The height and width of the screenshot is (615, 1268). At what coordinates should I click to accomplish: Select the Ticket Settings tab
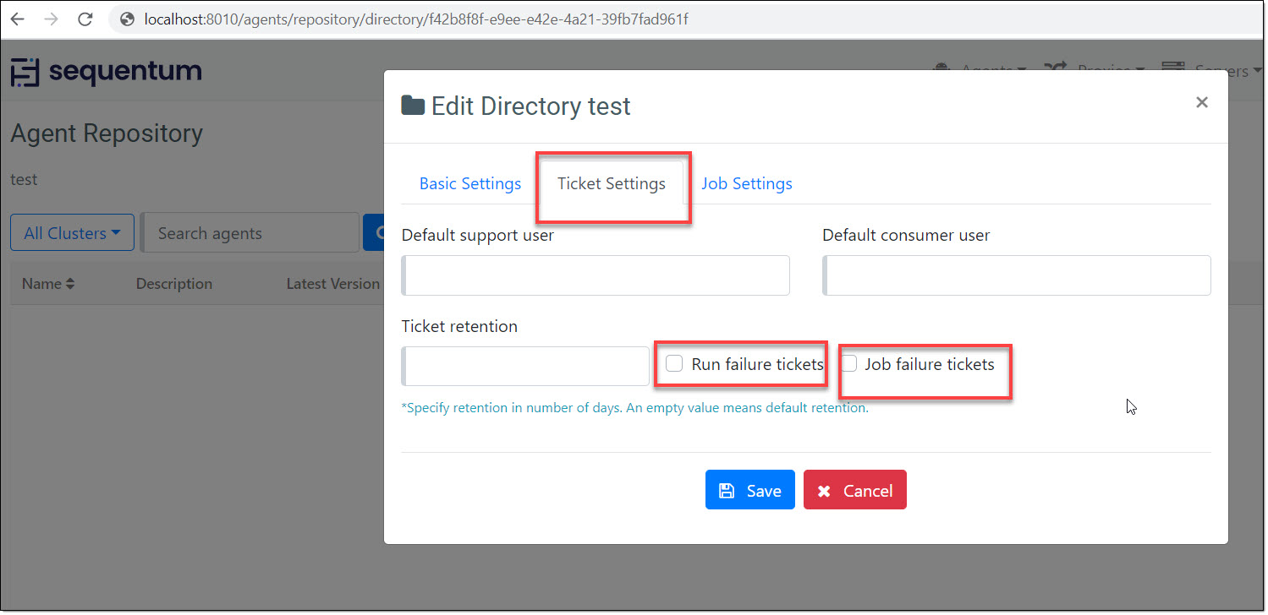(x=612, y=183)
